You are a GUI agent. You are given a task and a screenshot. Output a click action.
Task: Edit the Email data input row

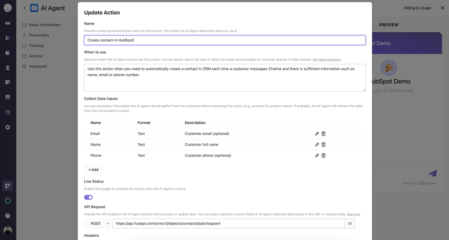pos(317,134)
